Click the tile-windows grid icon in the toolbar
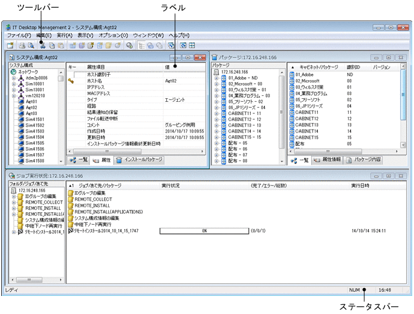The width and height of the screenshot is (414, 314). [192, 46]
